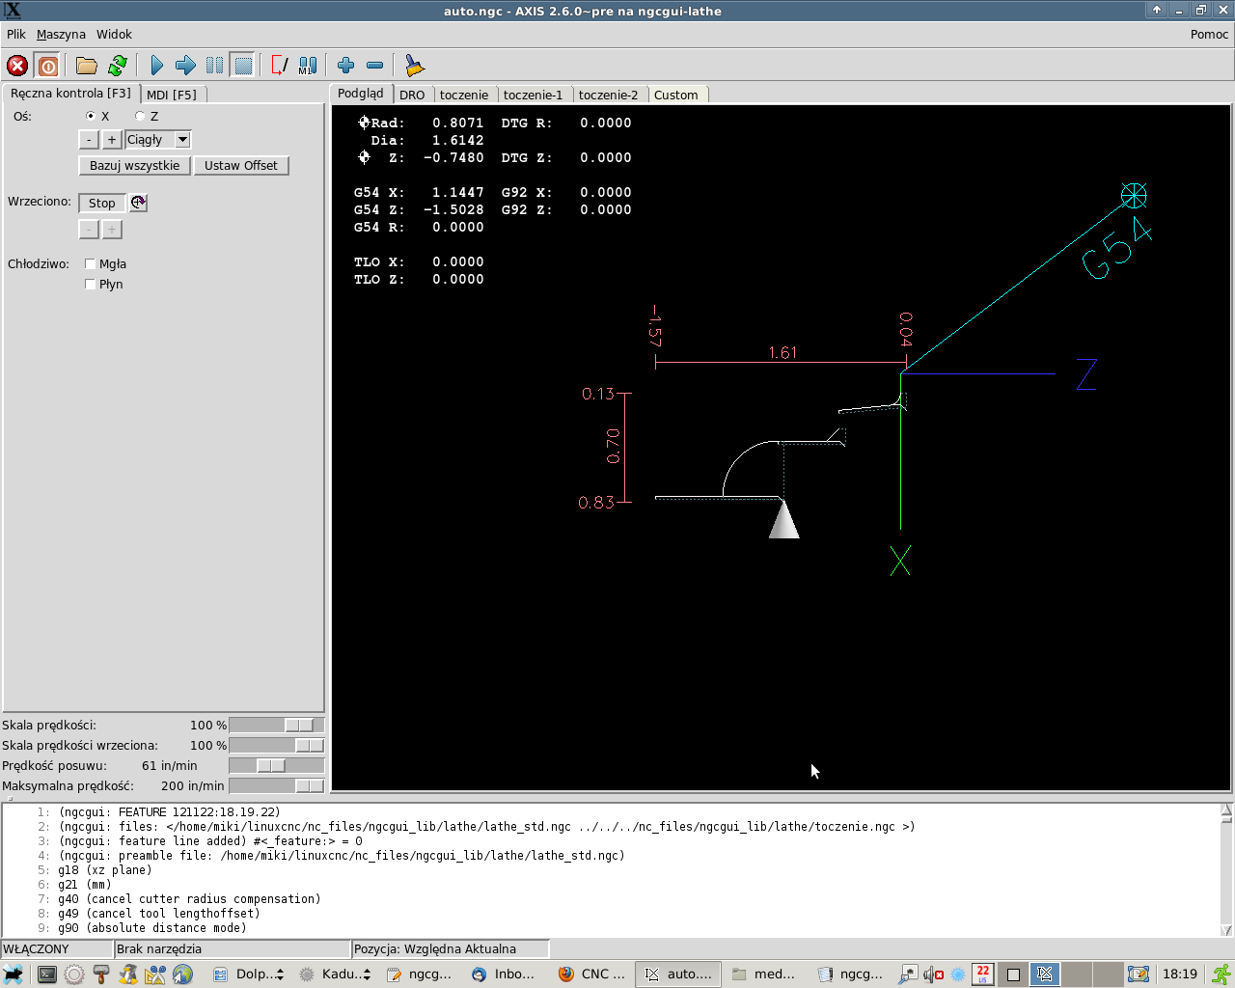The height and width of the screenshot is (988, 1235).
Task: Click green running-man logout icon
Action: (1221, 974)
